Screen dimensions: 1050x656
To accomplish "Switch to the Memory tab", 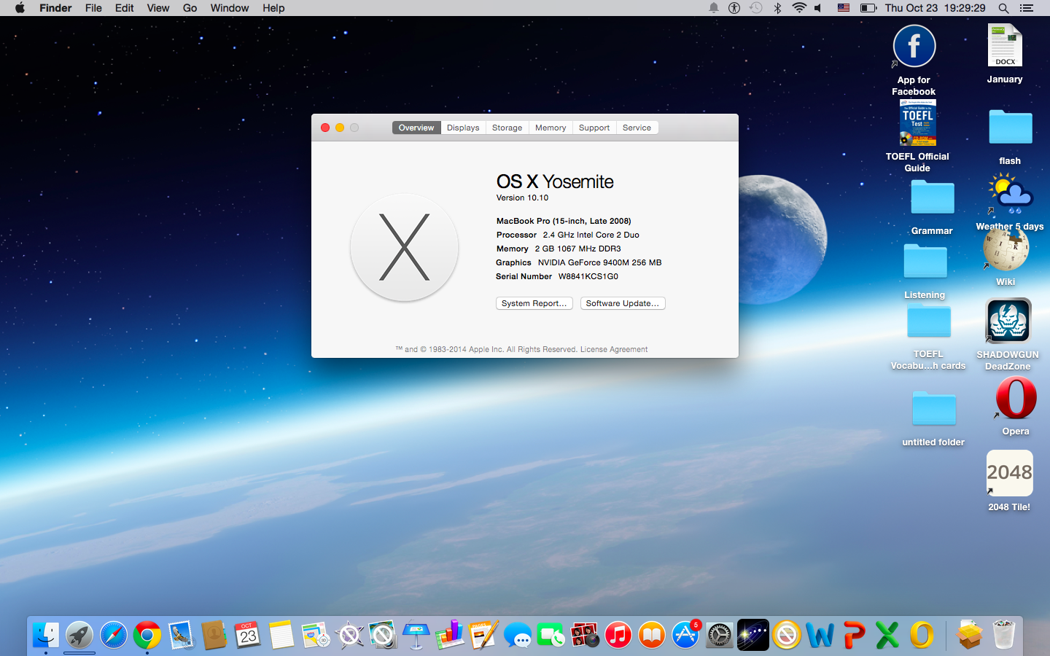I will point(551,128).
